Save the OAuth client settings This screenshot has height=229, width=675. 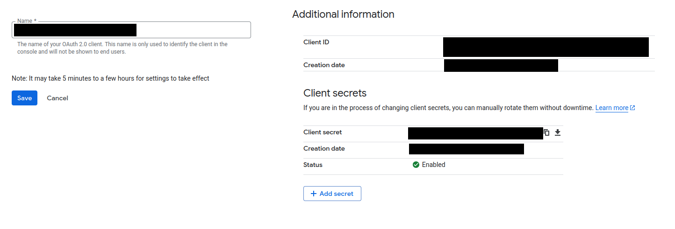(24, 98)
